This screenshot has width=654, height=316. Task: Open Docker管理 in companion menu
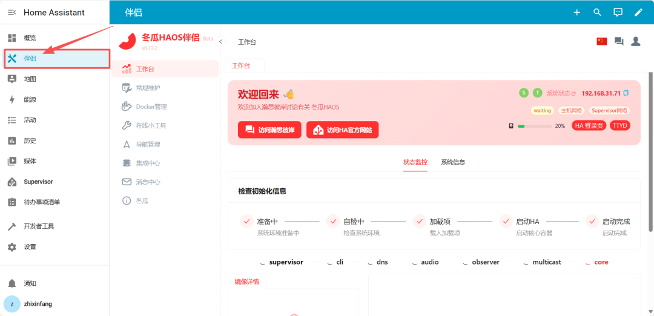coord(151,107)
